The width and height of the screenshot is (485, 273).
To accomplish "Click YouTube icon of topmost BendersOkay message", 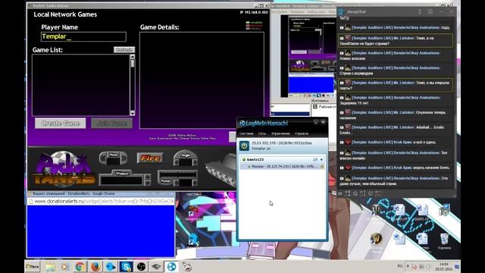I will [342, 28].
